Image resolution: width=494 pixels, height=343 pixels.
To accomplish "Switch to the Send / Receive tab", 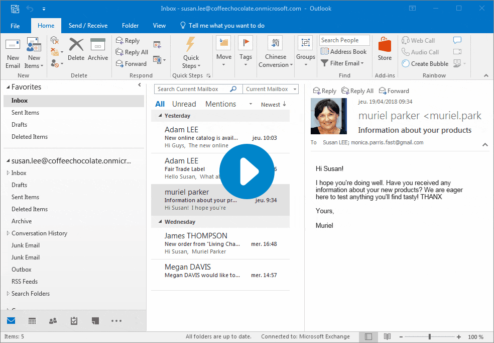I will coord(88,26).
